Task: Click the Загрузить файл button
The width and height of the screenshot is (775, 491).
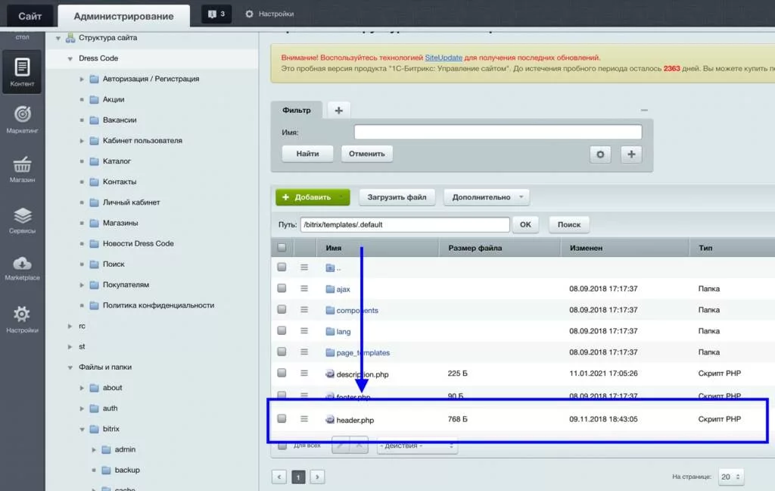Action: click(x=397, y=197)
